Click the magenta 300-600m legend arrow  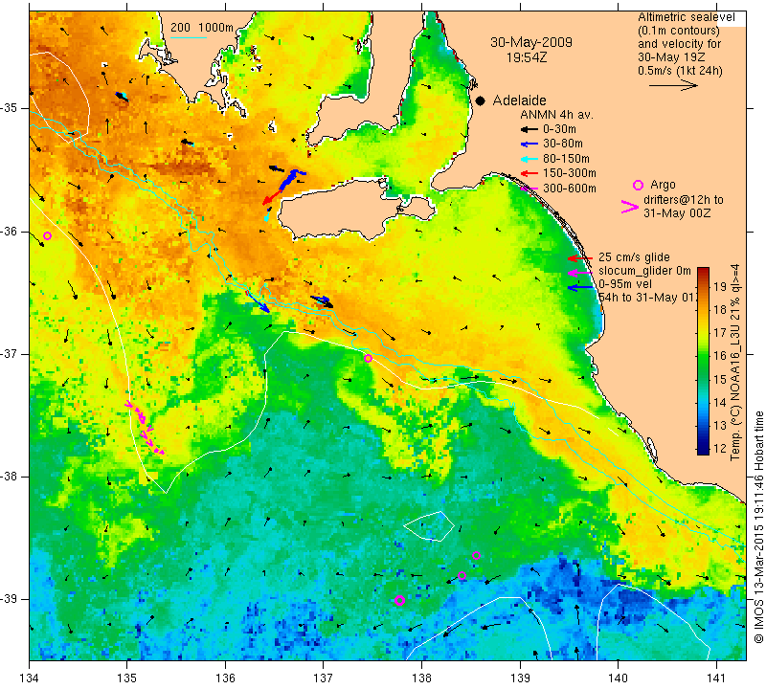(529, 189)
